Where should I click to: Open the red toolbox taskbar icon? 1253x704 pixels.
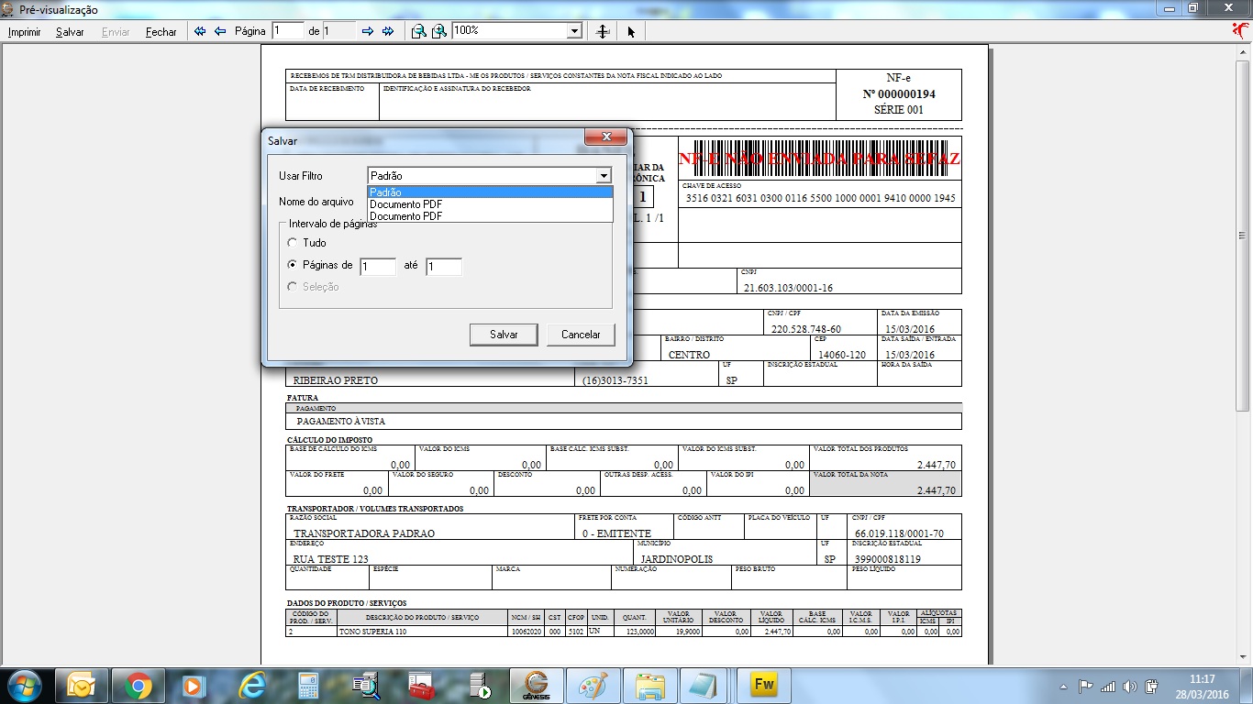[422, 686]
